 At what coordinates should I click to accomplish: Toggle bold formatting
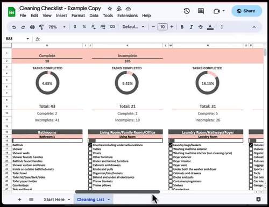(x=182, y=27)
